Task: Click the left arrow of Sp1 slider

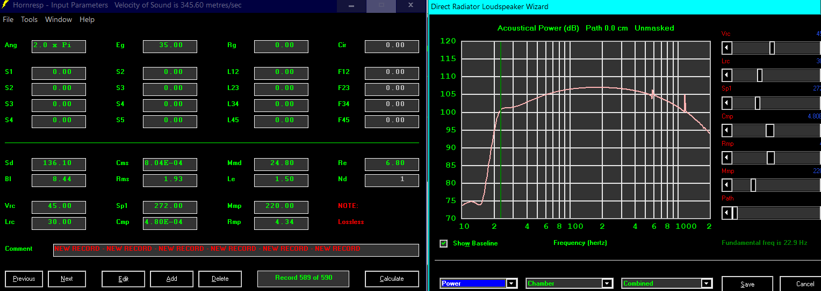Action: 726,103
